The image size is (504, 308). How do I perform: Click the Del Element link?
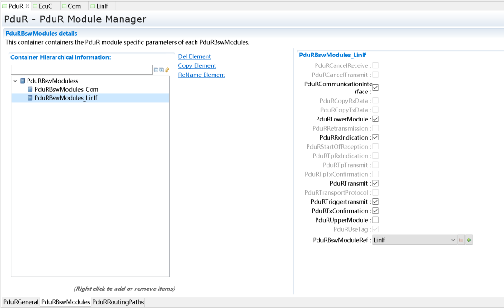pyautogui.click(x=195, y=56)
